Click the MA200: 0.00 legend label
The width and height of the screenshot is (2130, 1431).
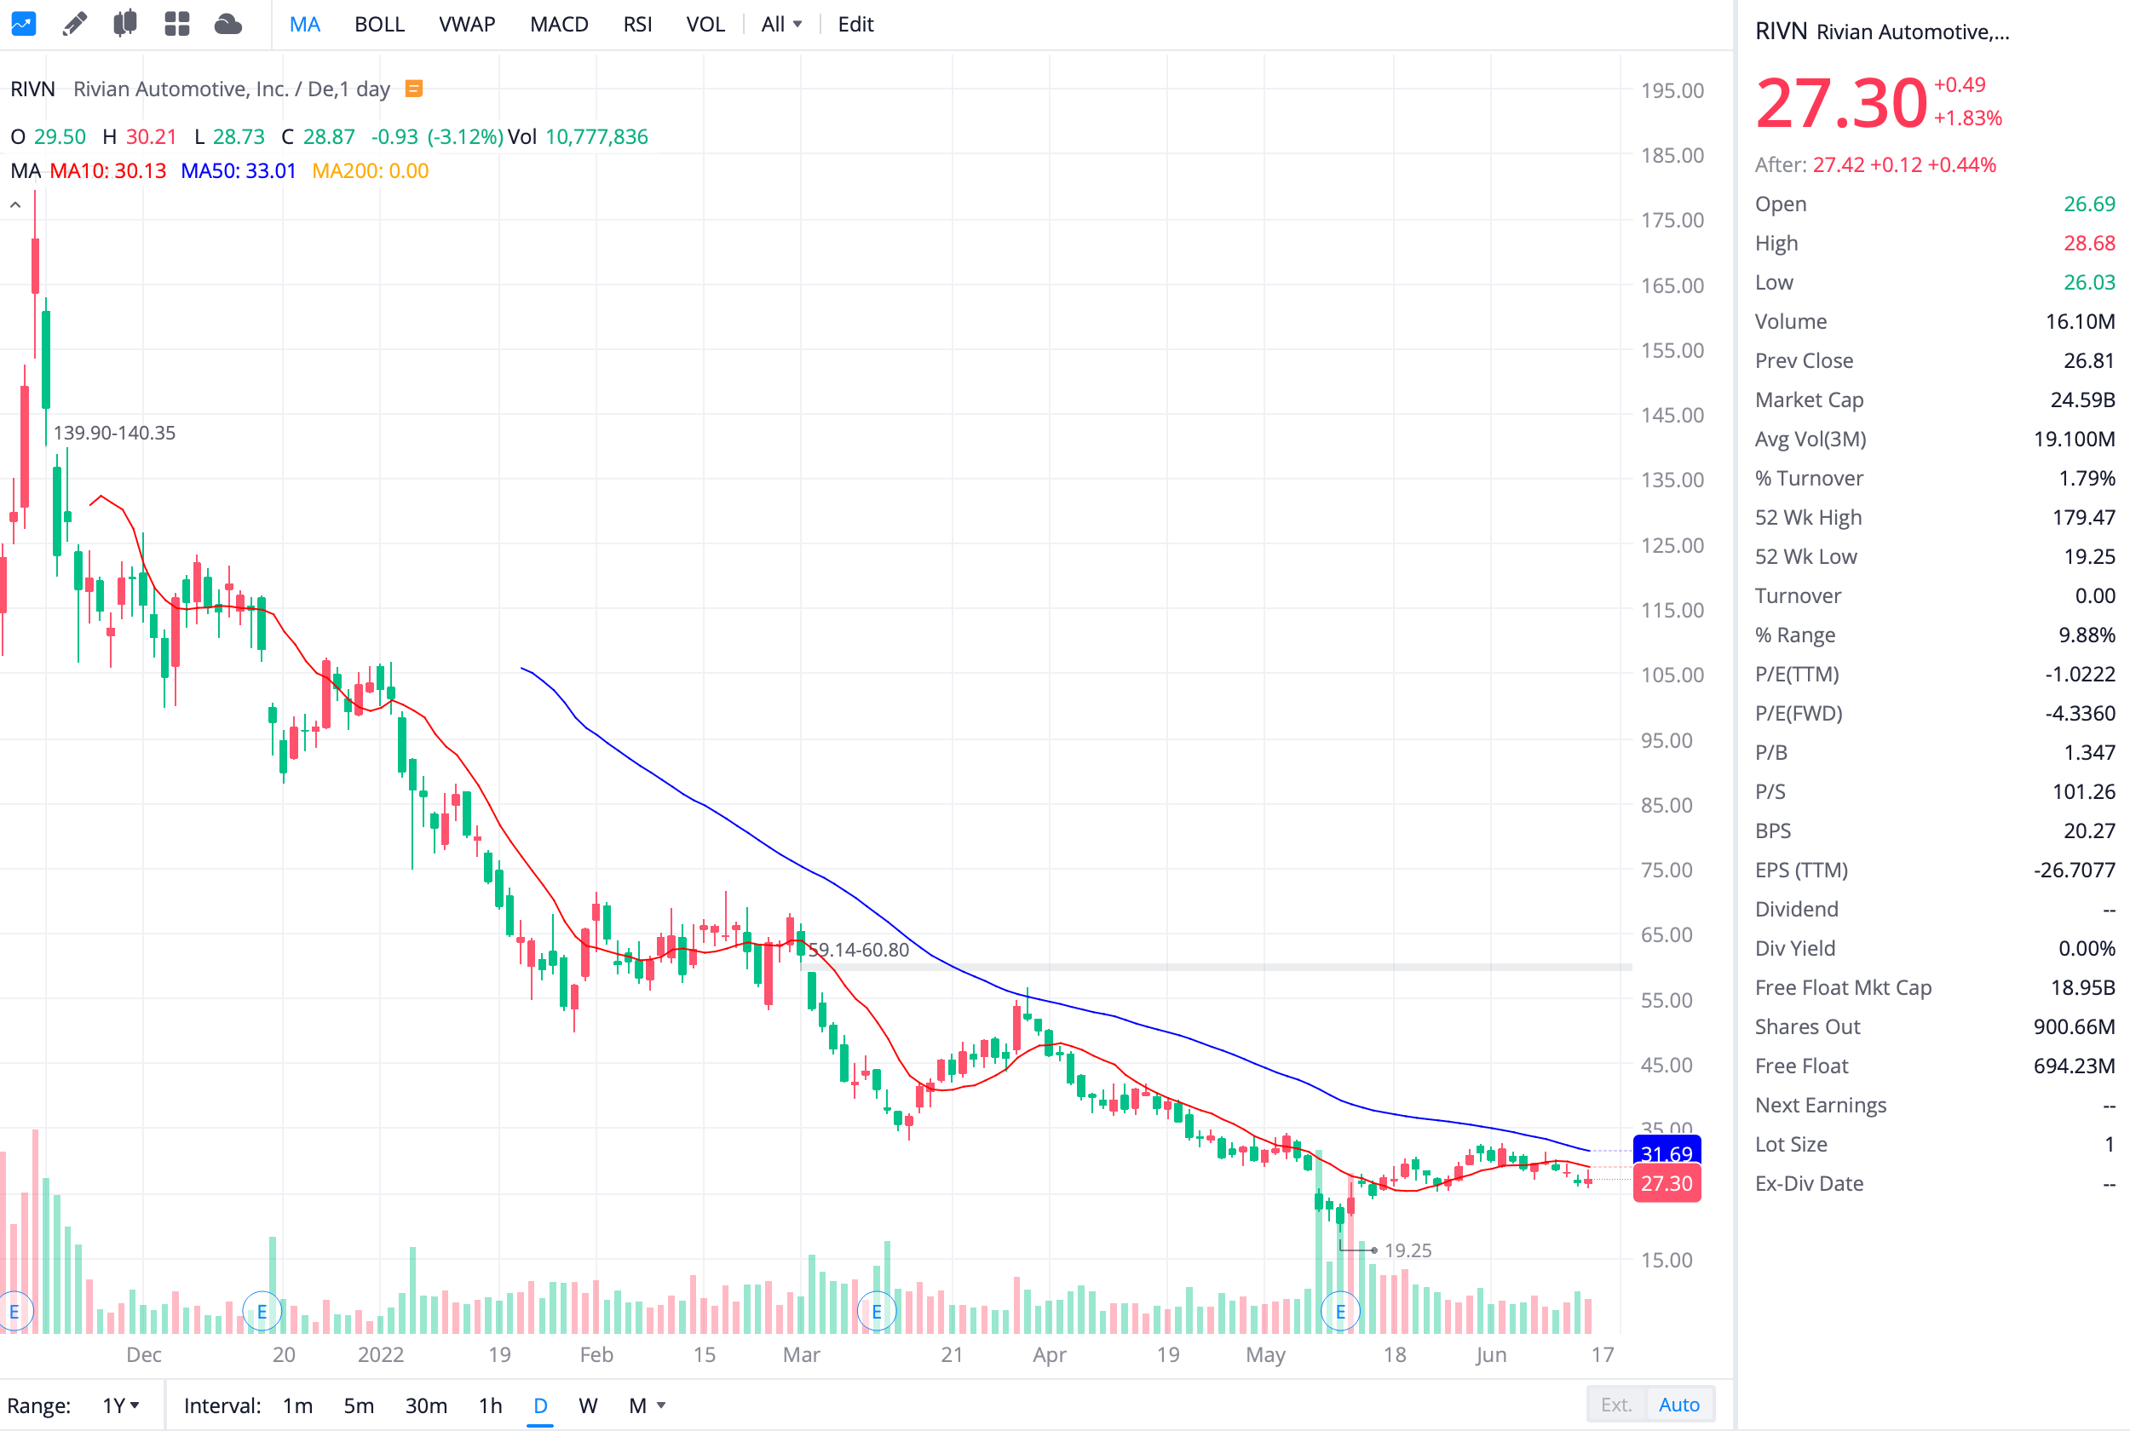[371, 170]
